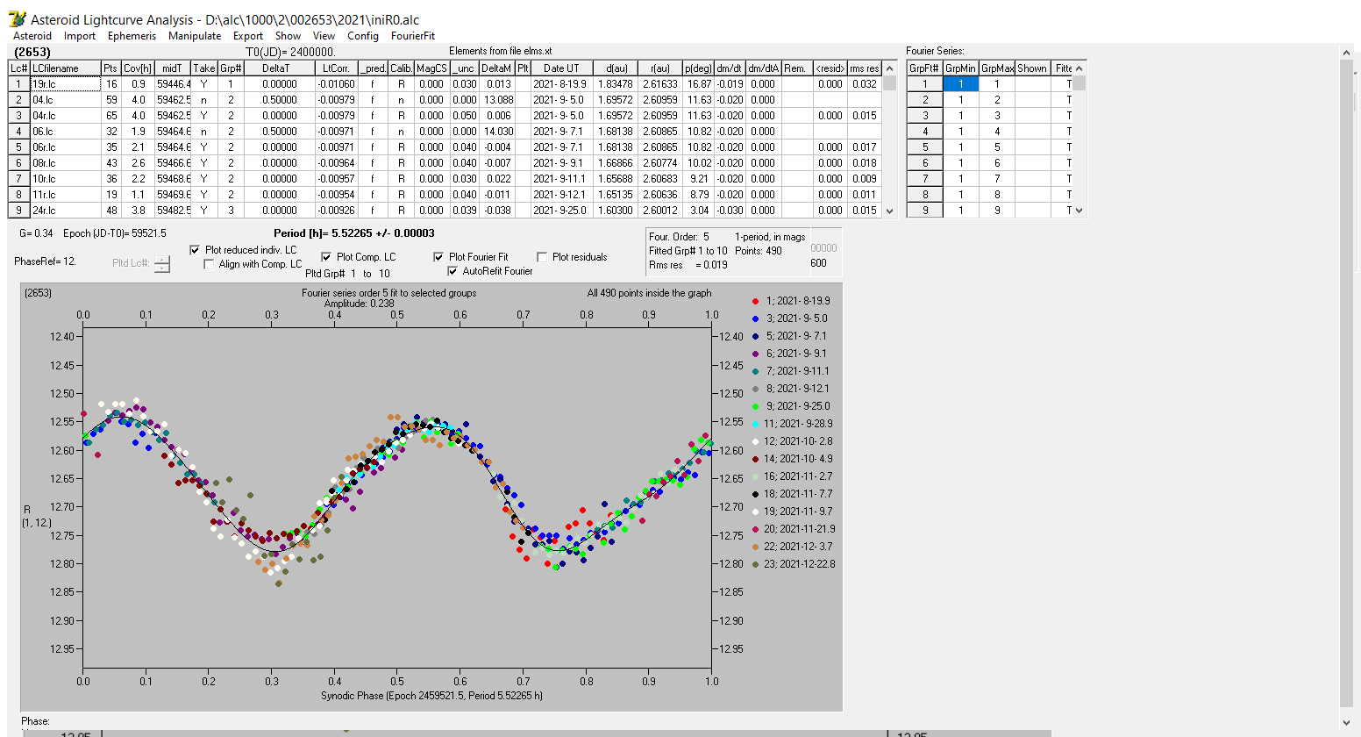This screenshot has height=737, width=1361.
Task: Open the Config menu
Action: [363, 36]
